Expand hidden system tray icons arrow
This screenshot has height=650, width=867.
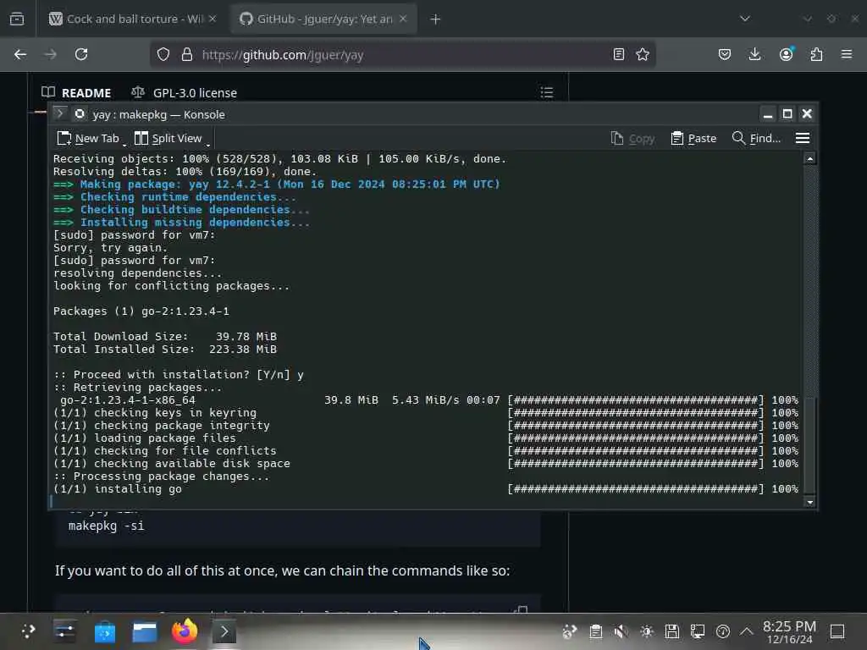747,631
